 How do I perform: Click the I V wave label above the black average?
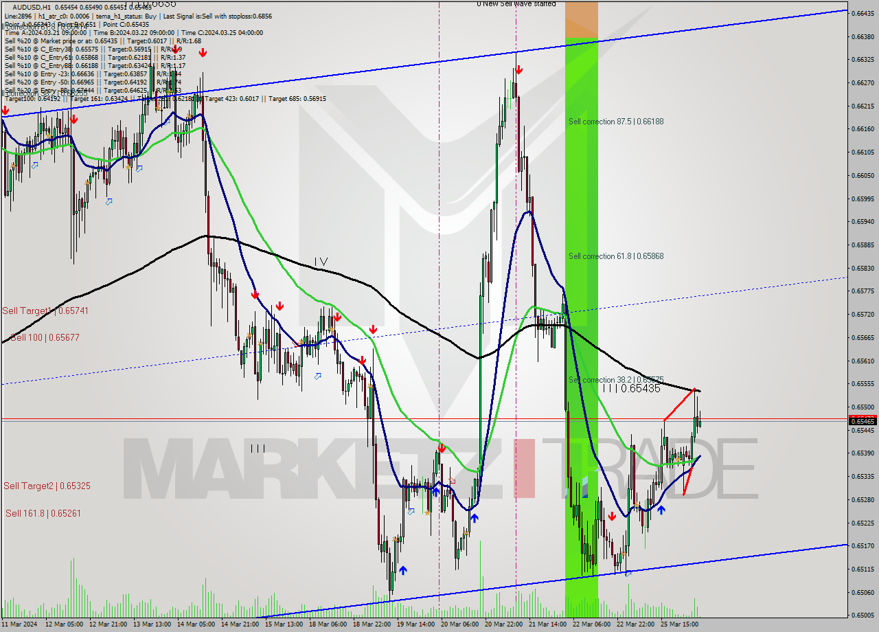pos(321,262)
